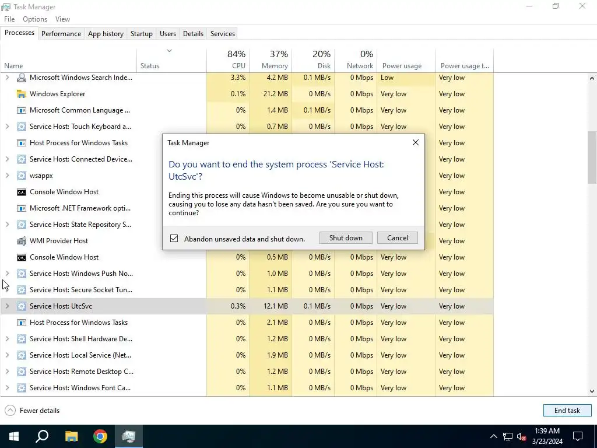This screenshot has height=448, width=597.
Task: Expand Service Host: Windows Font Cache row
Action: click(7, 388)
